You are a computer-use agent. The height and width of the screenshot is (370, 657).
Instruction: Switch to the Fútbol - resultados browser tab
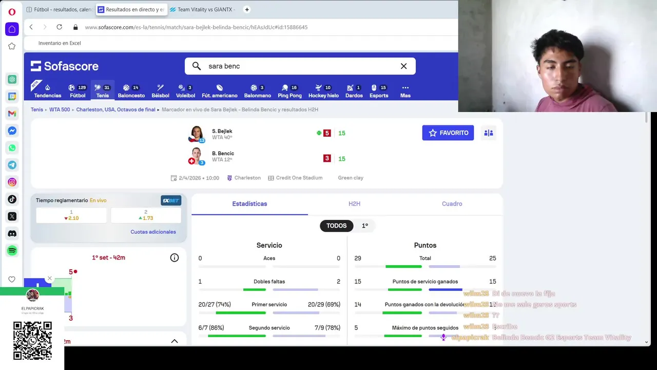pyautogui.click(x=60, y=9)
